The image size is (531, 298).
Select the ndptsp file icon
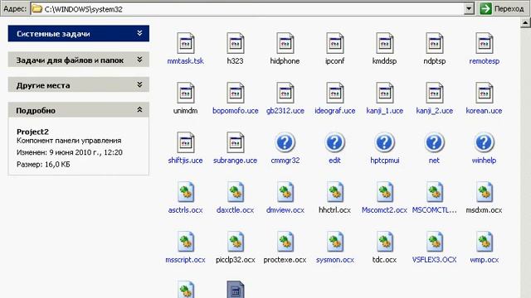tap(435, 43)
